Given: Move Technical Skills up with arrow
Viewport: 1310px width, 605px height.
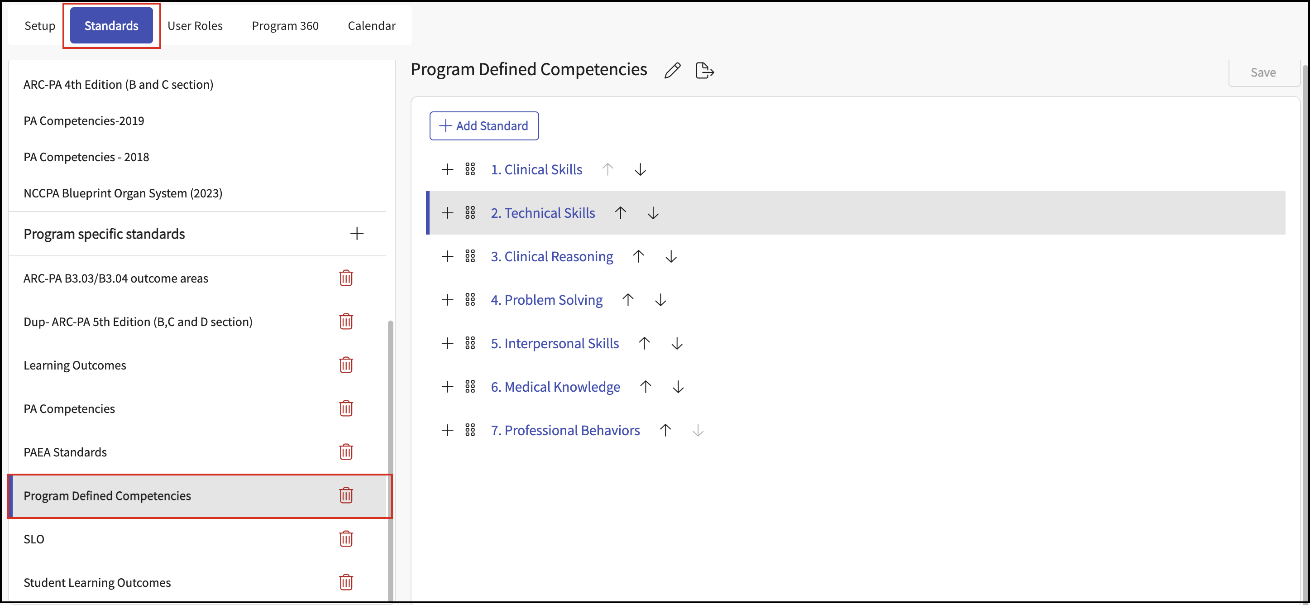Looking at the screenshot, I should click(620, 213).
